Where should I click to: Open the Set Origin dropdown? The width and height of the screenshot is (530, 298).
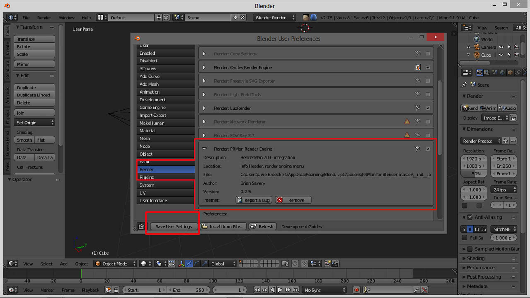click(x=35, y=123)
